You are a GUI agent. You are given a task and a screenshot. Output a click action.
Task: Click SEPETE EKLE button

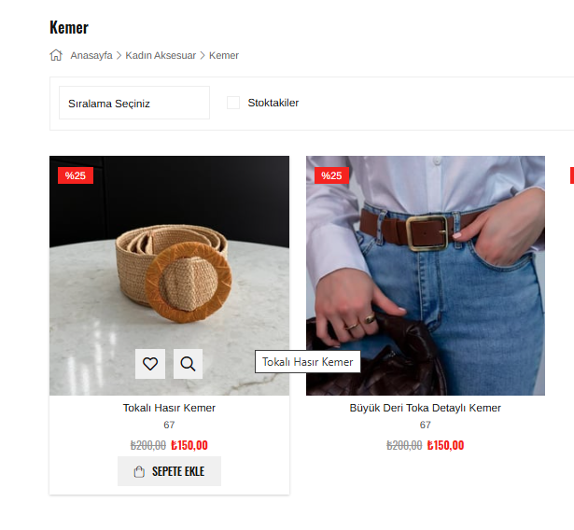click(x=169, y=471)
